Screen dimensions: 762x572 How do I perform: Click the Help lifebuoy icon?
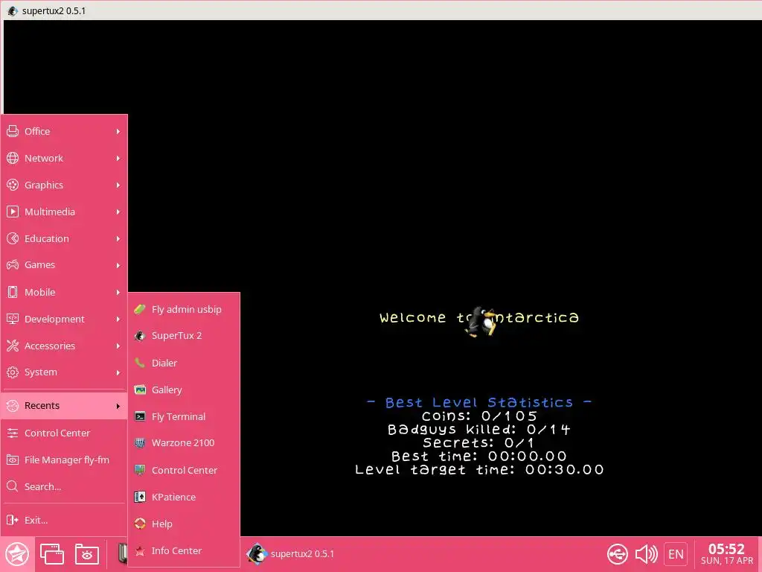(140, 524)
